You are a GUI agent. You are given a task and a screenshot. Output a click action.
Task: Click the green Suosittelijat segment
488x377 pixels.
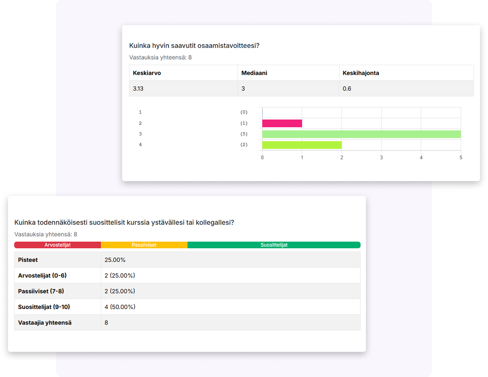pyautogui.click(x=274, y=245)
